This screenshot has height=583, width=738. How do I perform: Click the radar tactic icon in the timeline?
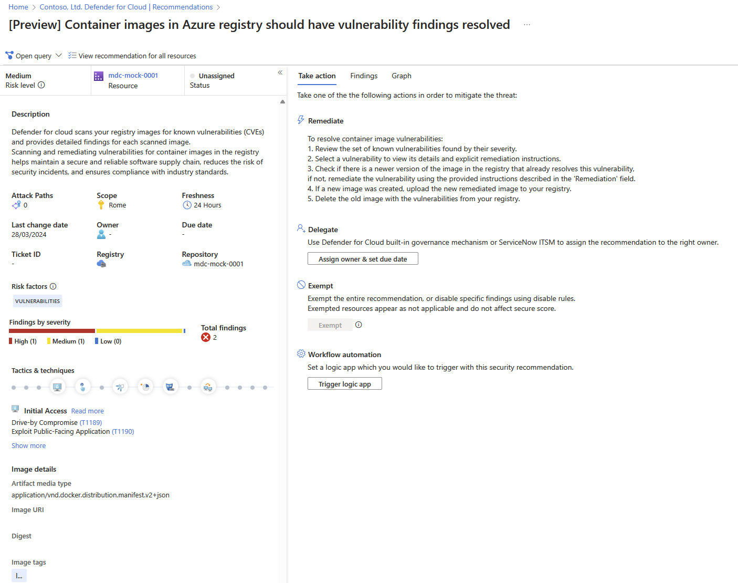click(x=145, y=387)
